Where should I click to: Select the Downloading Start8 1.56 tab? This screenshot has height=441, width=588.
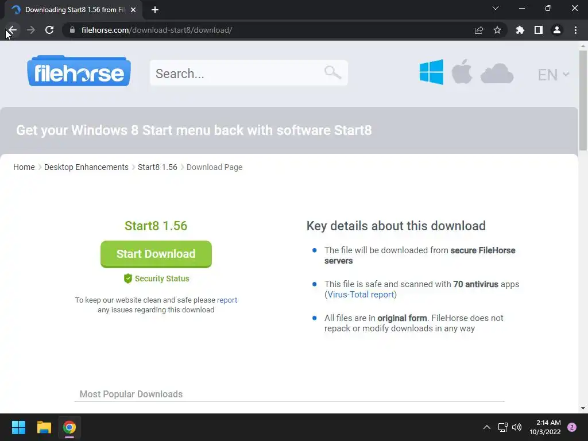73,10
